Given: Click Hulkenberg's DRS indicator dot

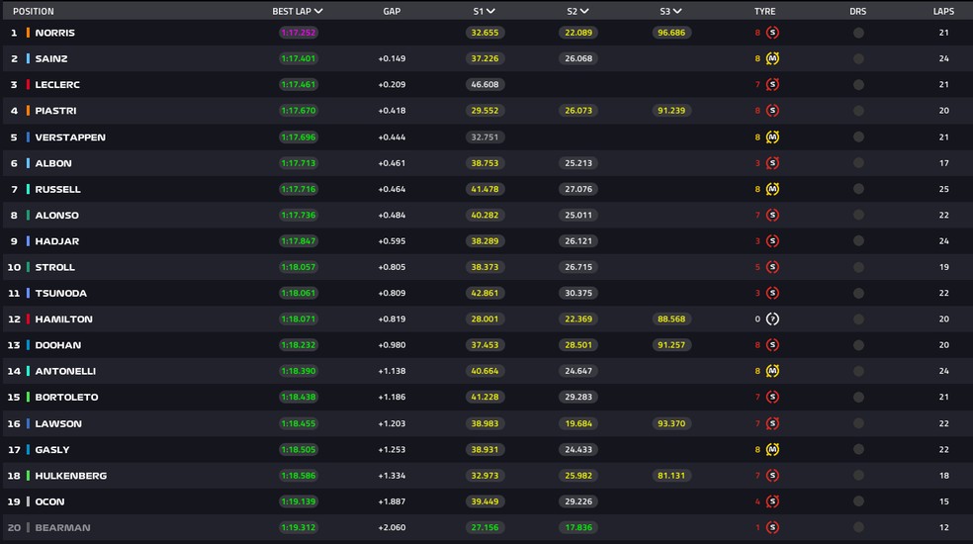Looking at the screenshot, I should (858, 476).
